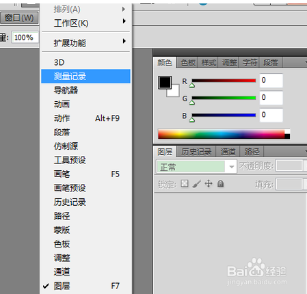Switch to the 图层 panel tab
The image size is (307, 294).
(x=165, y=152)
